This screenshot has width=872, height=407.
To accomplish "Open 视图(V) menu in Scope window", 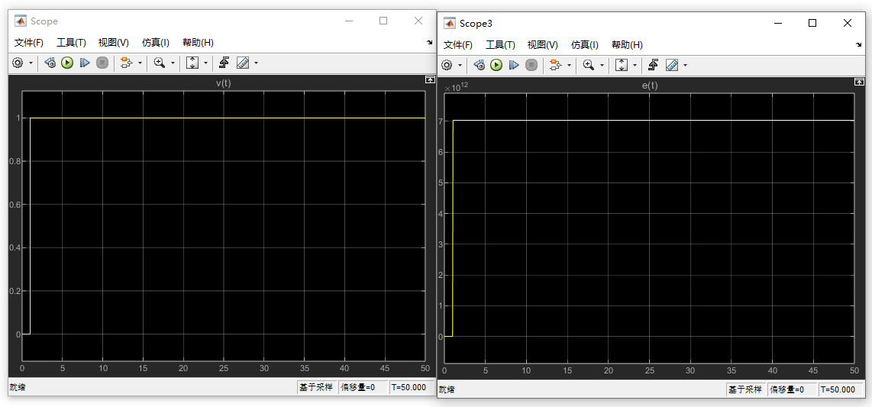I will click(114, 43).
